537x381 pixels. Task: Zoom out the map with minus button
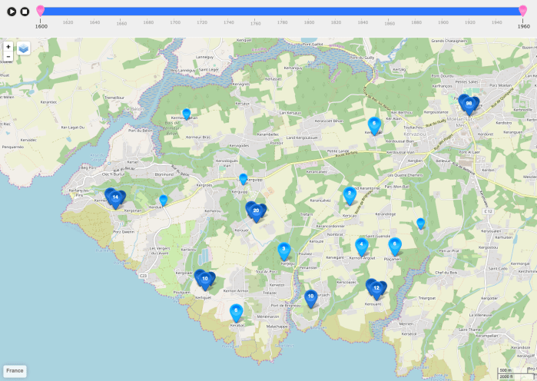click(8, 56)
